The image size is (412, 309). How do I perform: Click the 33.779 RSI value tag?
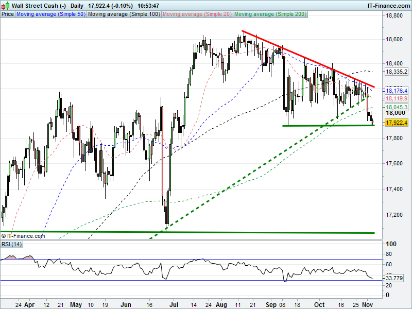pos(394,278)
